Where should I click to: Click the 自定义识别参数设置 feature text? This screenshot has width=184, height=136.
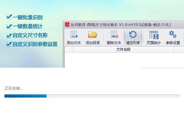point(35,44)
